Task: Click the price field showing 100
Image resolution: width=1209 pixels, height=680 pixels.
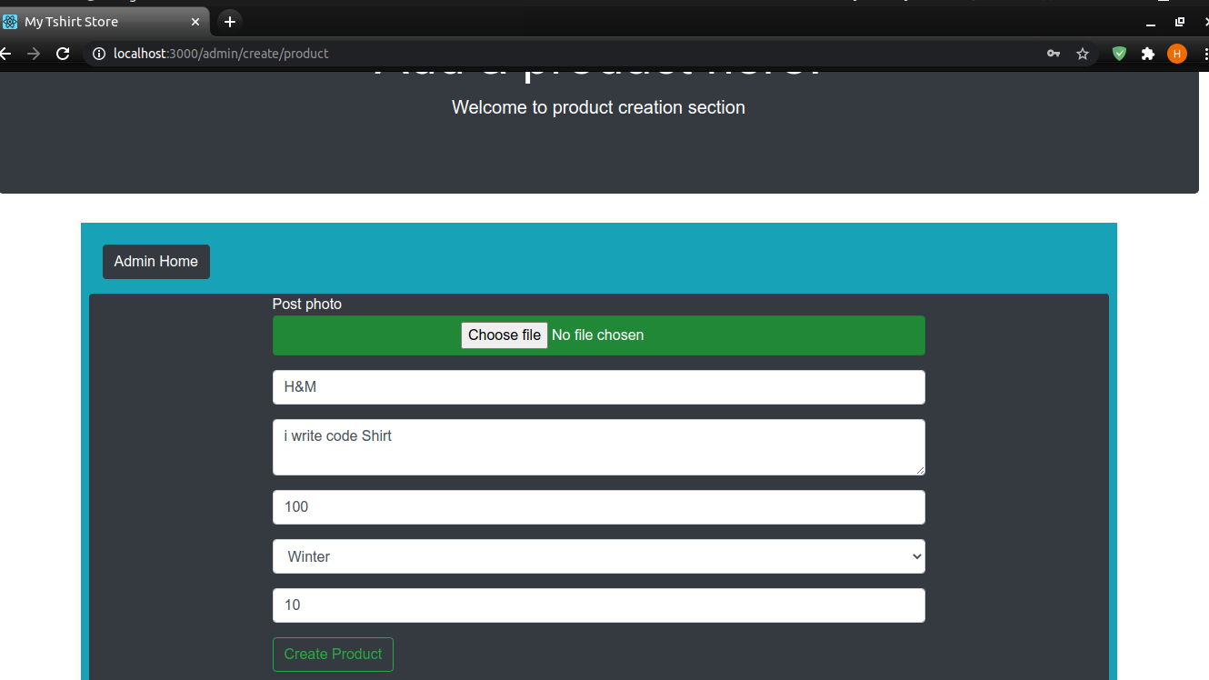Action: click(x=599, y=507)
